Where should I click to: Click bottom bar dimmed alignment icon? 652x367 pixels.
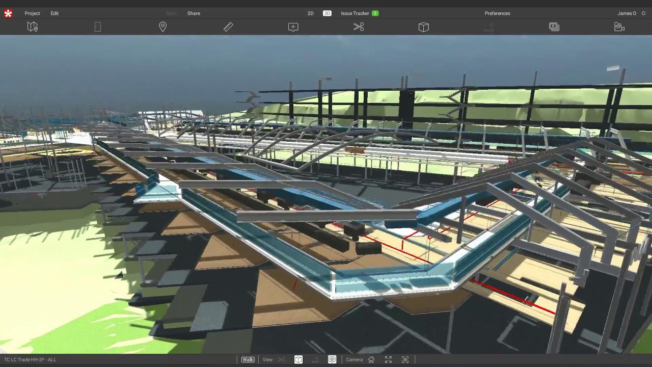click(315, 359)
